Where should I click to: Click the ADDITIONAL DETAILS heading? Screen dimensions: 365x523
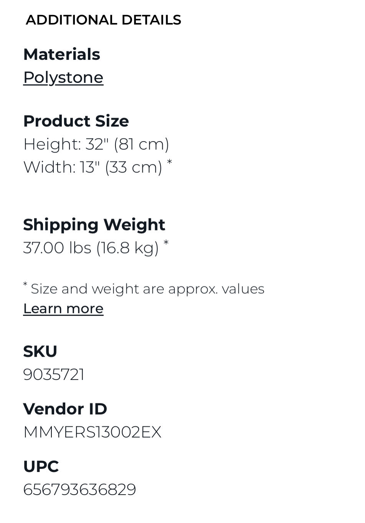click(x=103, y=20)
